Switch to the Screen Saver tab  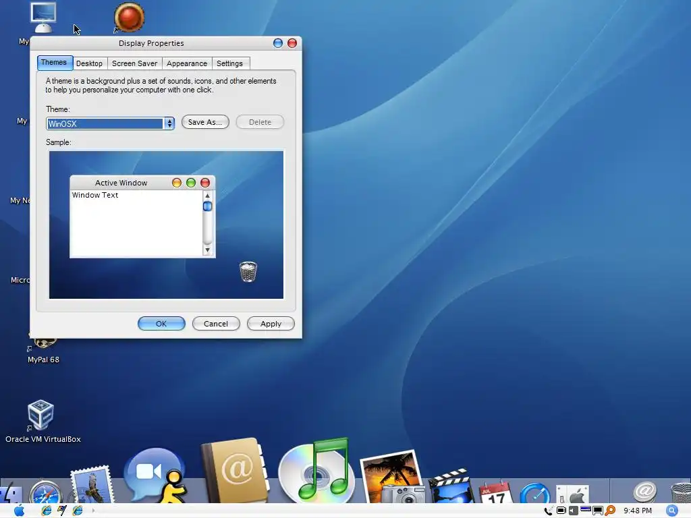(x=134, y=63)
